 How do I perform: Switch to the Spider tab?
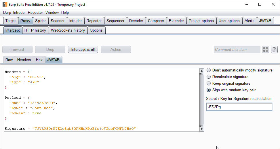41,21
